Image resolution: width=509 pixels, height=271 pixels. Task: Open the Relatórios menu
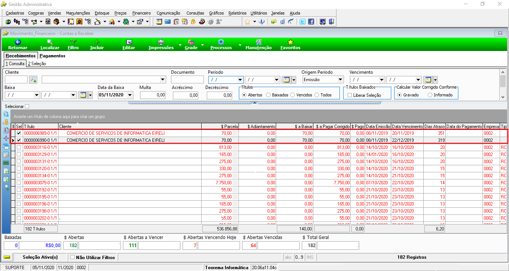[237, 13]
